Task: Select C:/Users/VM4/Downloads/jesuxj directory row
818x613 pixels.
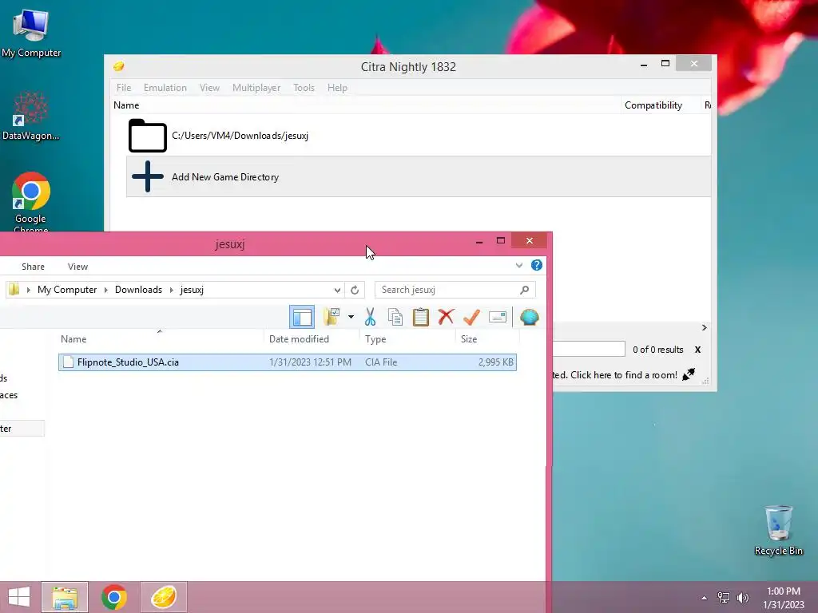Action: (419, 136)
